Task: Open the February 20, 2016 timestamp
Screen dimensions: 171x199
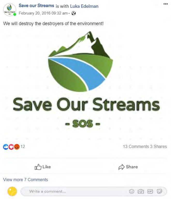Action: [43, 13]
